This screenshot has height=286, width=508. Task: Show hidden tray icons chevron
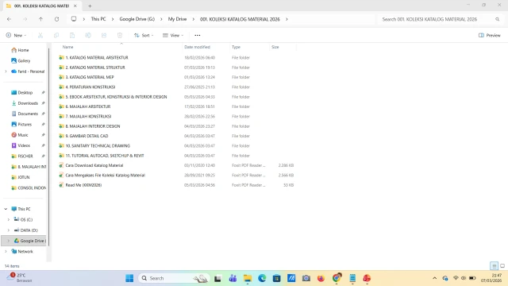(x=434, y=278)
